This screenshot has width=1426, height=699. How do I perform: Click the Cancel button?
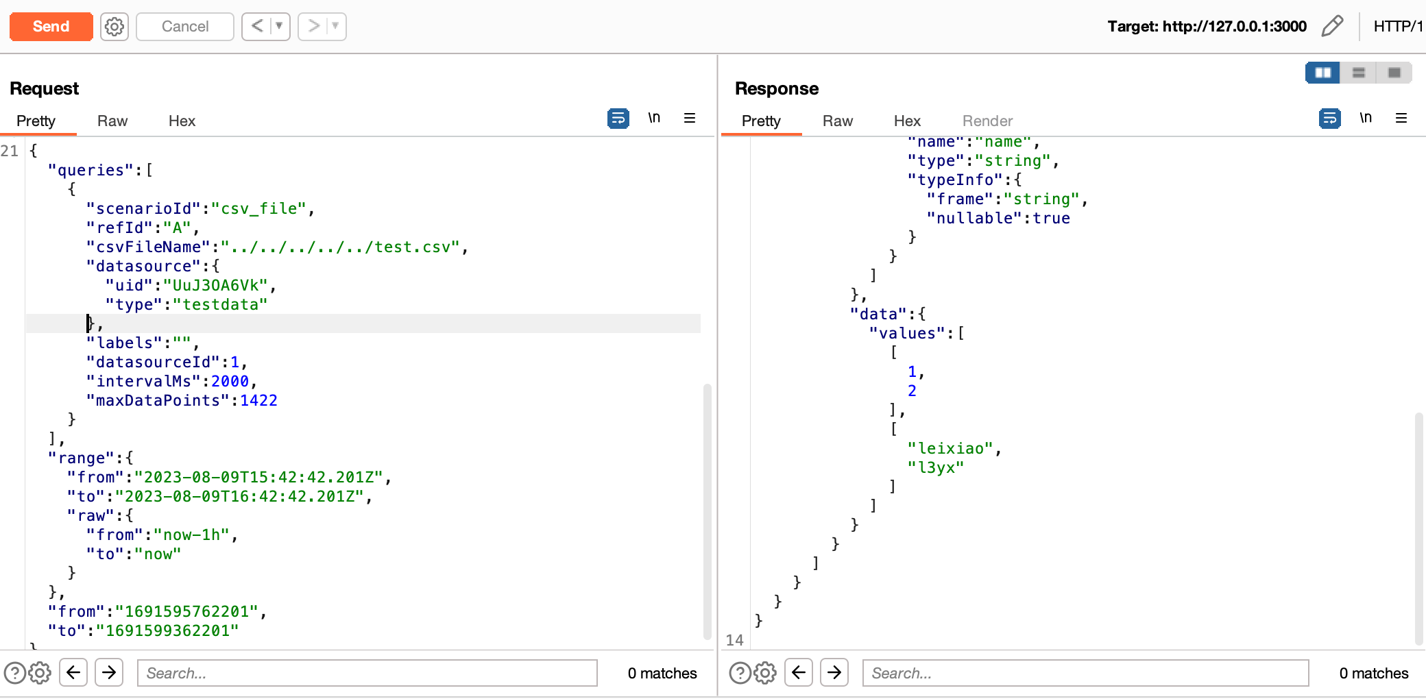pyautogui.click(x=185, y=26)
